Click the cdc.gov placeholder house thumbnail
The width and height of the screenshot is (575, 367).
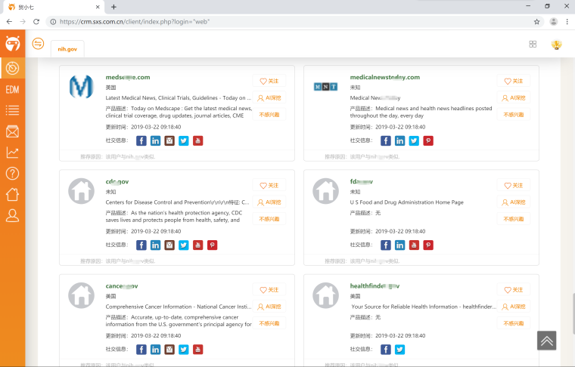pos(82,191)
